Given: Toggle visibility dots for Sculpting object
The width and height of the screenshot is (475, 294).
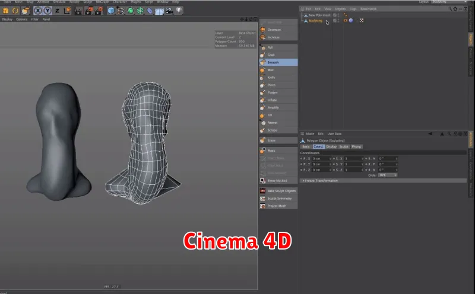Looking at the screenshot, I should [x=338, y=21].
